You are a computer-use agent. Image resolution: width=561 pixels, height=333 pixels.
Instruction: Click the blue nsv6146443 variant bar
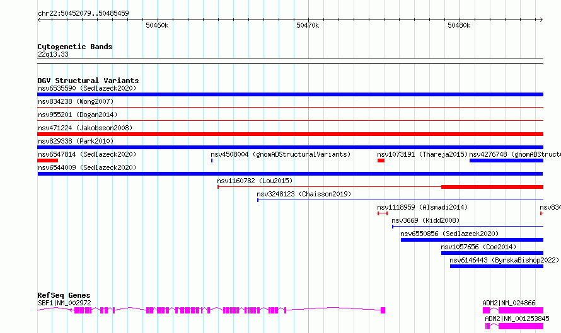[x=497, y=266]
